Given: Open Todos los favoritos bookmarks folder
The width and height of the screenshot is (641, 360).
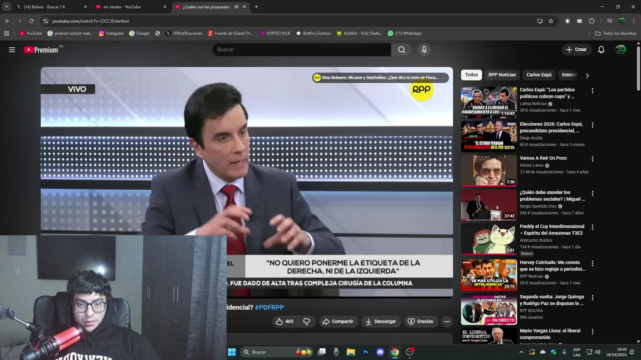Looking at the screenshot, I should [x=615, y=33].
